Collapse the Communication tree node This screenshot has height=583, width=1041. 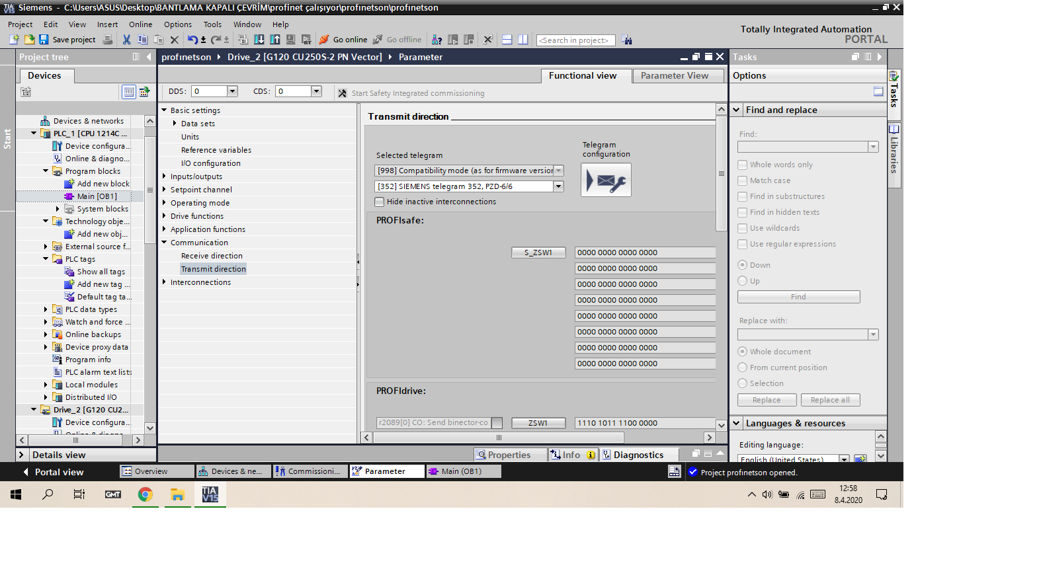click(164, 243)
